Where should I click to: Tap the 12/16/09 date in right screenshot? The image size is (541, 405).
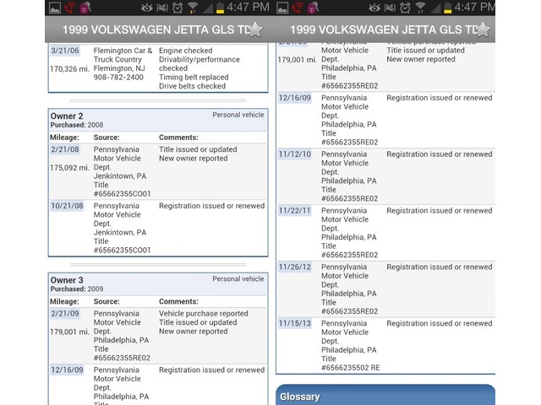point(295,98)
